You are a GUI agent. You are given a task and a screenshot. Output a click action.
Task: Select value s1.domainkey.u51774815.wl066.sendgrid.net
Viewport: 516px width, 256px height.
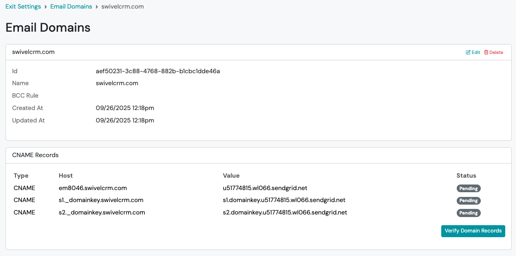tap(284, 200)
